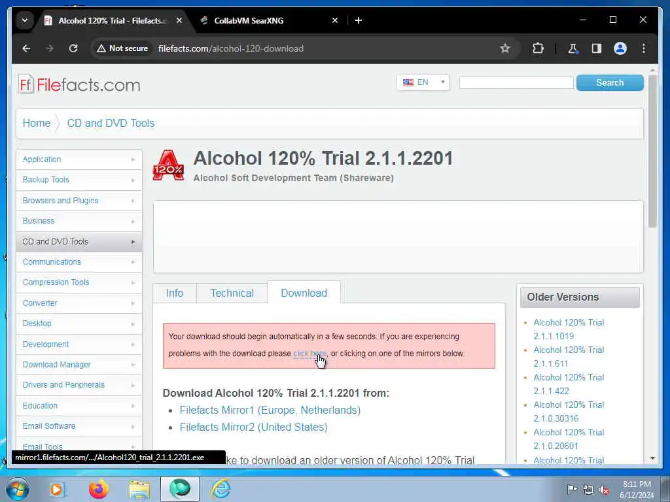
Task: Click the page vertical scrollbar thumb
Action: pos(652,152)
